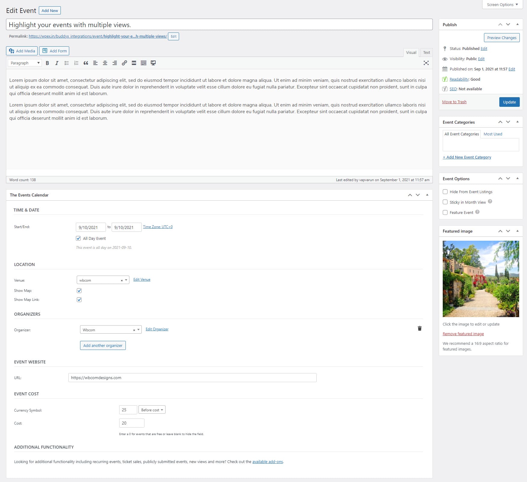Click the Move to Trash link
The image size is (527, 482).
(454, 102)
